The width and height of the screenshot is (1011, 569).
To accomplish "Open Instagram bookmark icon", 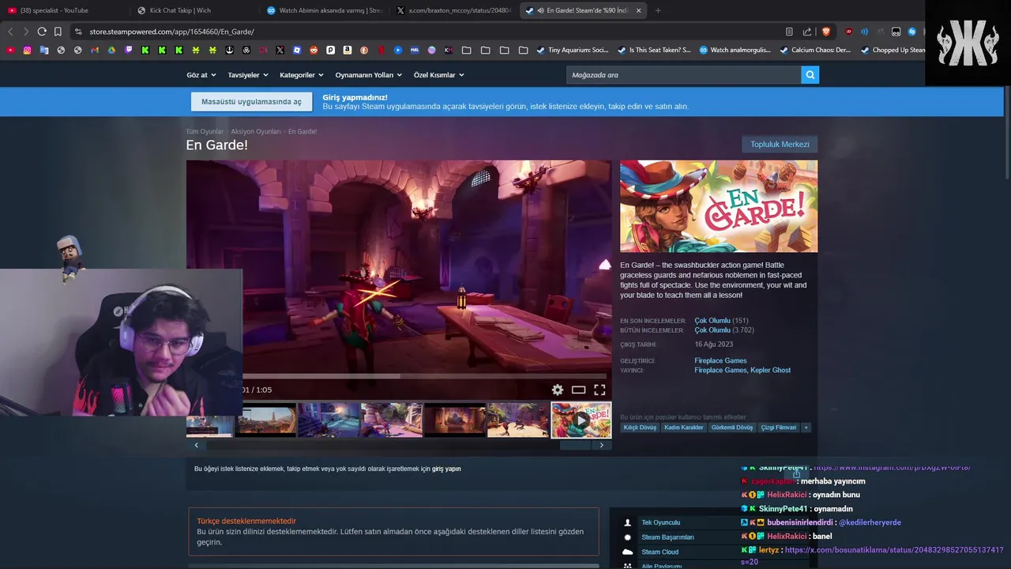I will click(x=27, y=50).
